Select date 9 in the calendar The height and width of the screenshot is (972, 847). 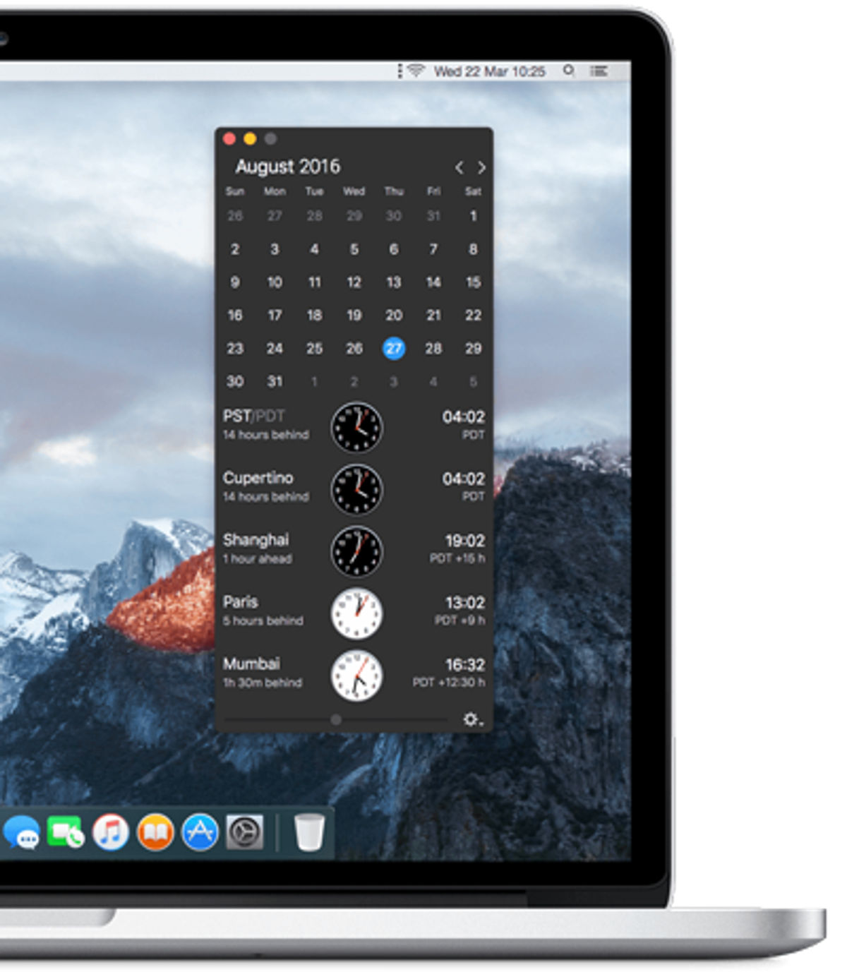coord(235,282)
